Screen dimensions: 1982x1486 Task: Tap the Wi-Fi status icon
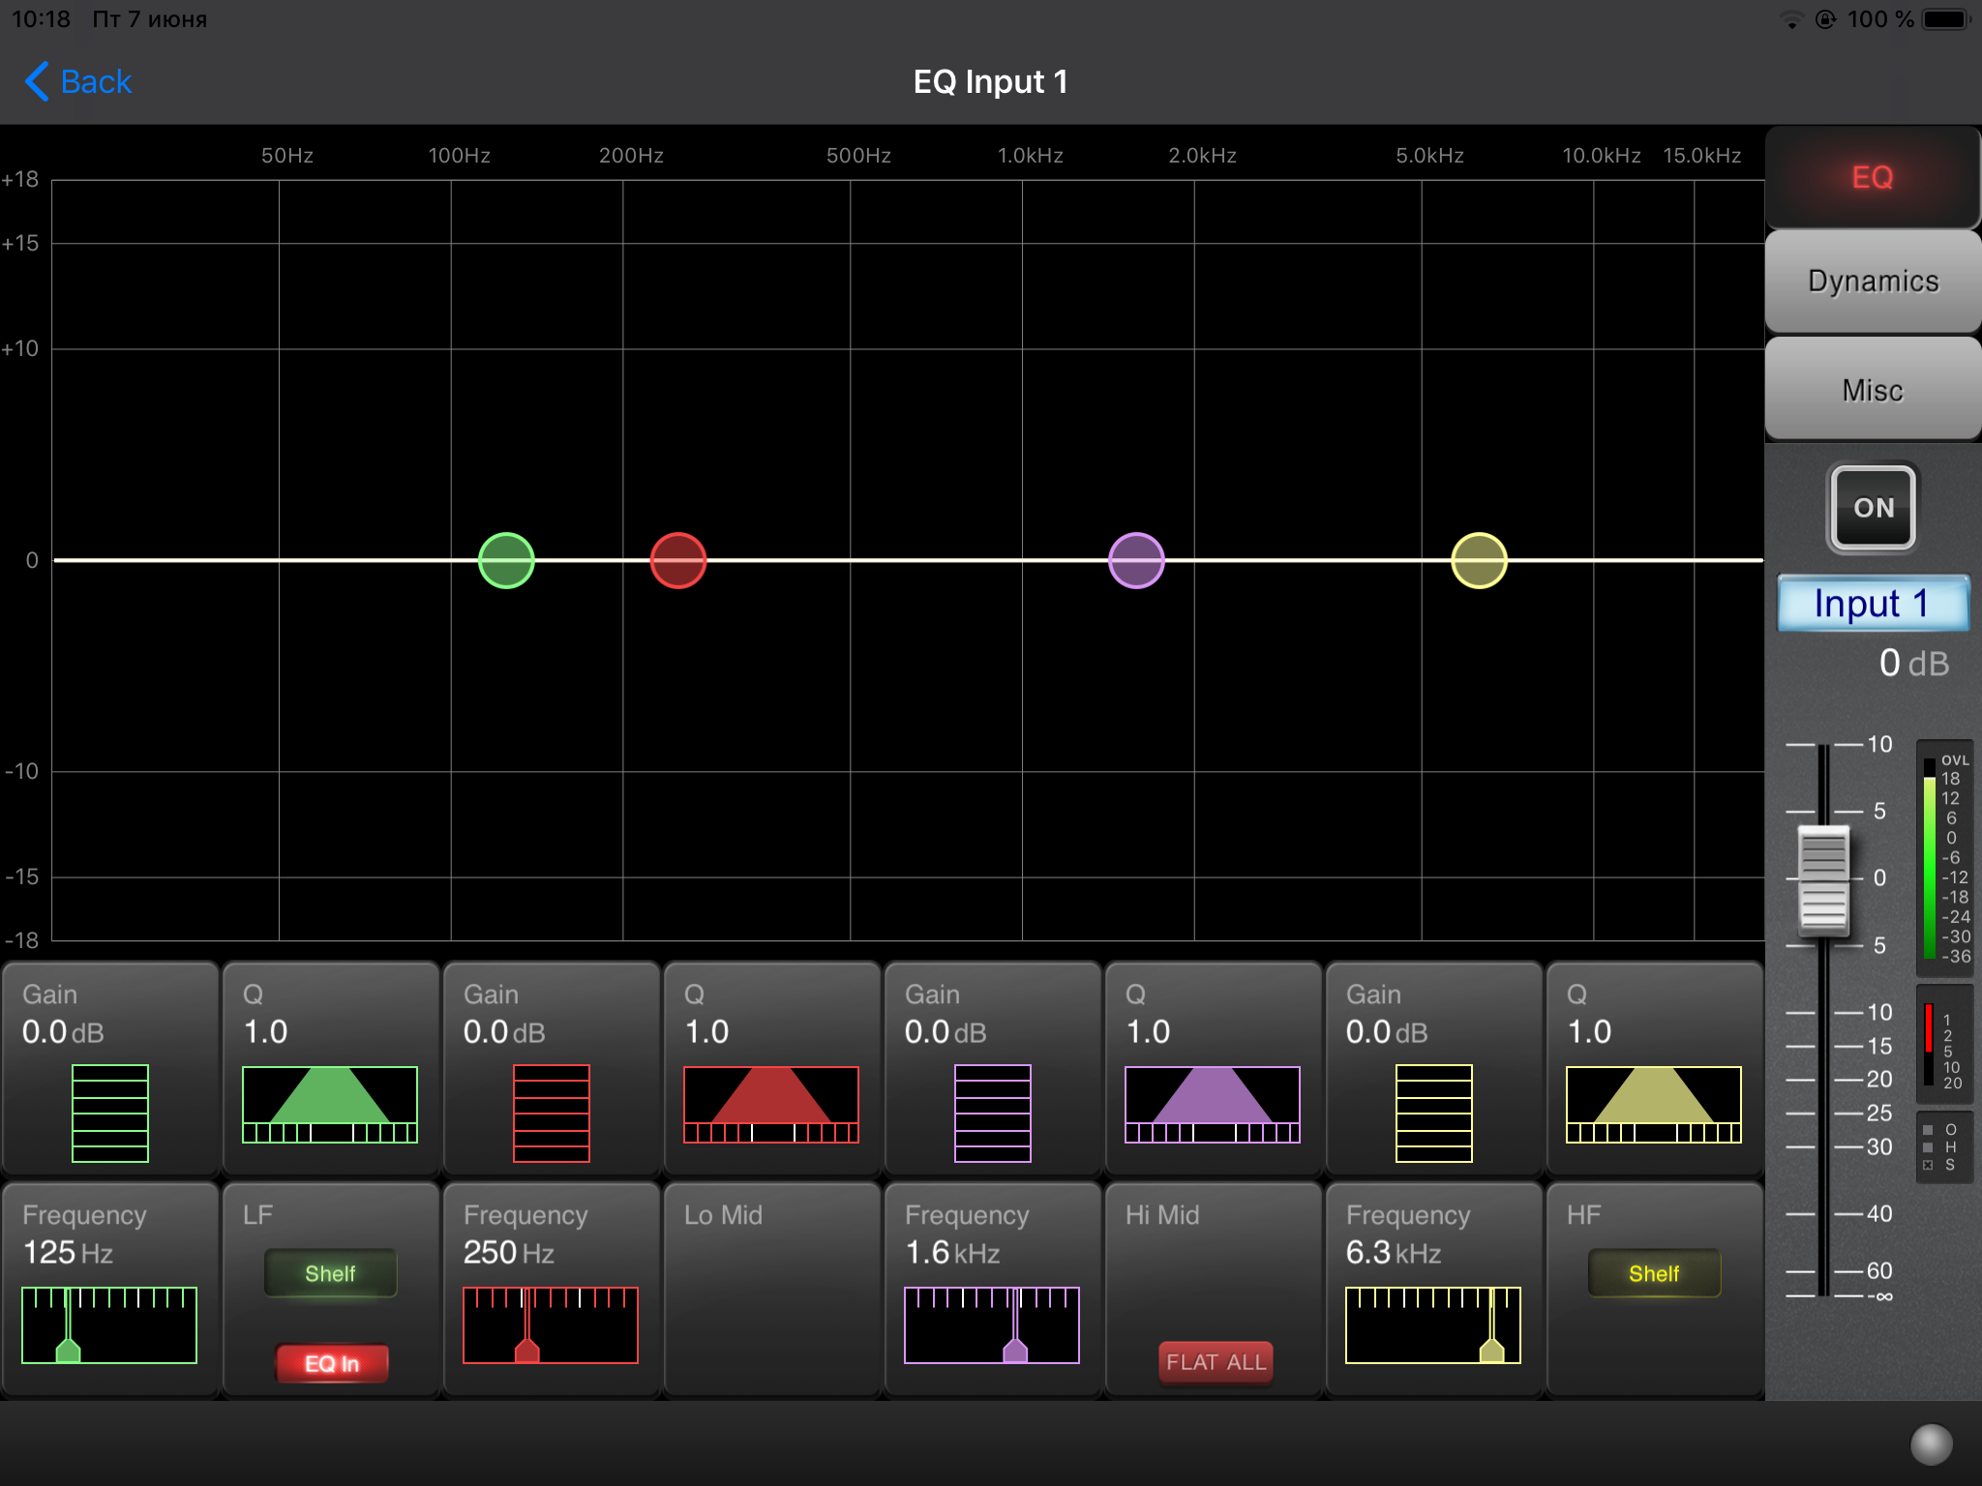pos(1791,19)
